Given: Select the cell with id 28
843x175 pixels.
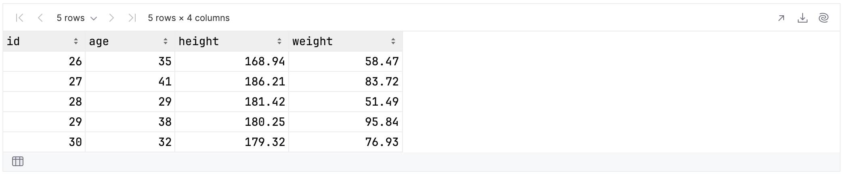Looking at the screenshot, I should [x=44, y=102].
